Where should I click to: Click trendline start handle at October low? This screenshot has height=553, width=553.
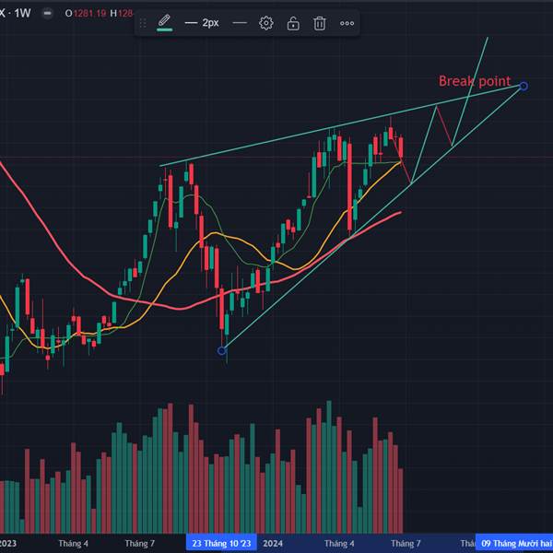click(x=221, y=350)
